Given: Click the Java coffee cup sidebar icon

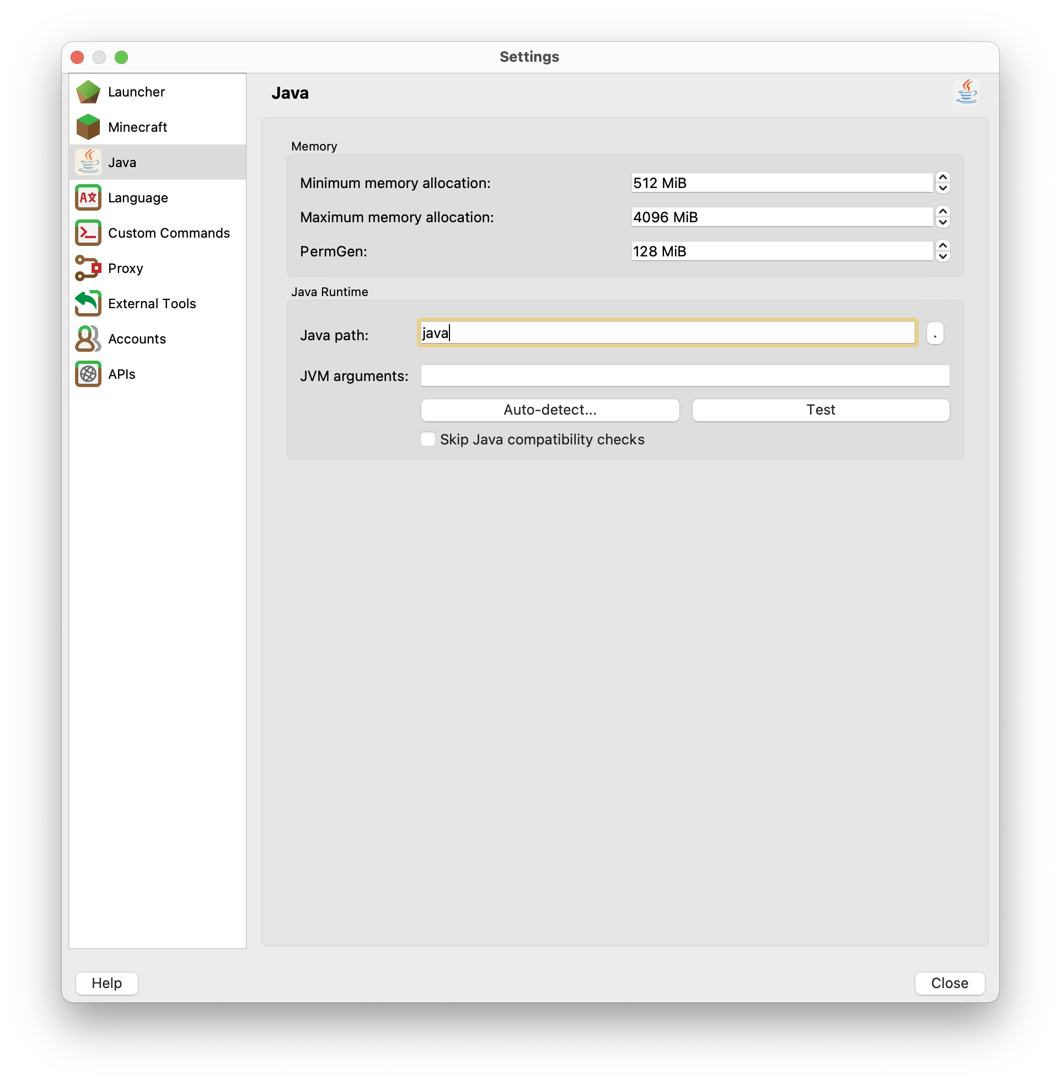Looking at the screenshot, I should click(88, 162).
